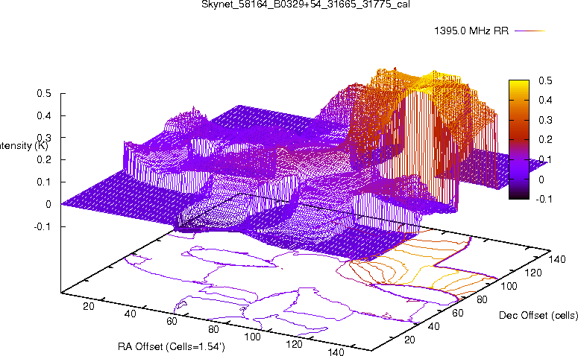Click the -0.1 tick on the intensity axis
Screen dimensions: 578x356
coord(43,226)
